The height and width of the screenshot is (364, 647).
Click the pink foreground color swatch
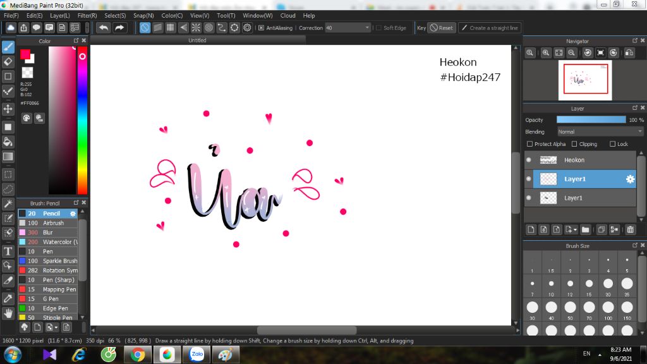click(25, 54)
